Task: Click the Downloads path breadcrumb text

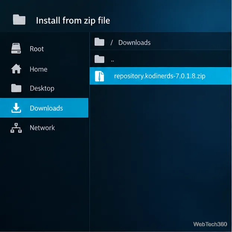Action: pyautogui.click(x=134, y=43)
